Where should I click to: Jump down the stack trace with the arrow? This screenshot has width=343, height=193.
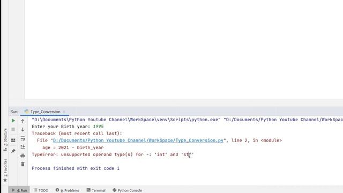(23, 130)
